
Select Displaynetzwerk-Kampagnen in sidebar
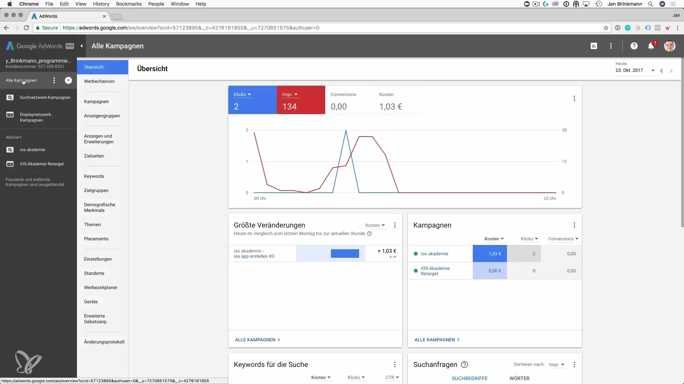click(38, 117)
